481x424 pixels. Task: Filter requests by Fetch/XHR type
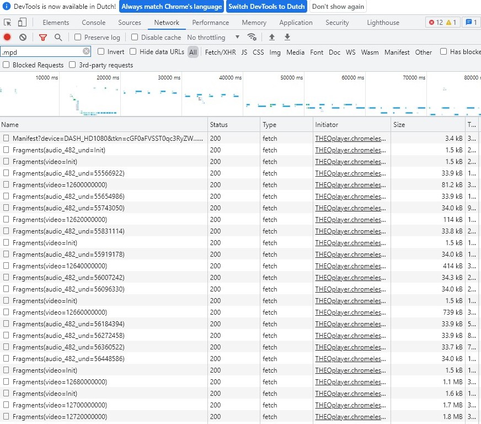[x=220, y=52]
